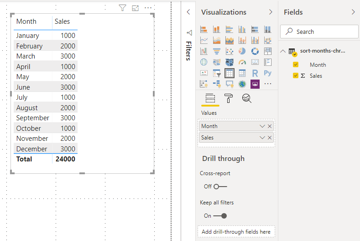Turn off Keep all filters toggle

pos(220,216)
